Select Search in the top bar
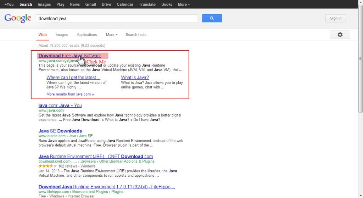The height and width of the screenshot is (198, 363). point(26,4)
